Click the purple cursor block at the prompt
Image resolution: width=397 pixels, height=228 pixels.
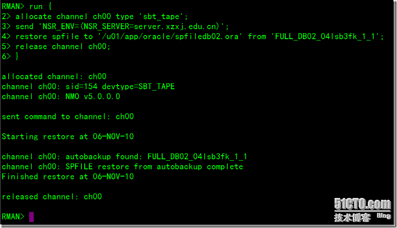31,217
